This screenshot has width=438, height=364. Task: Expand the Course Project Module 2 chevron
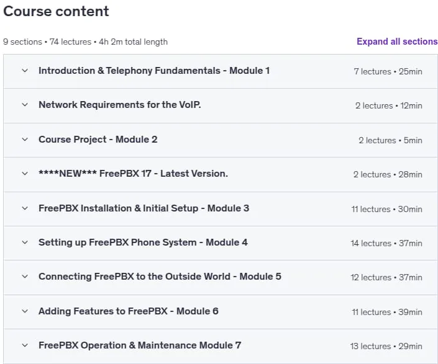(x=25, y=140)
